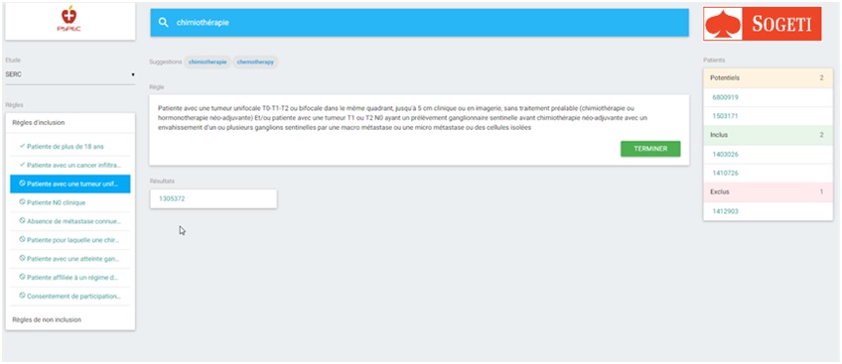842x364 pixels.
Task: Open potential patient 1503171
Action: 768,116
